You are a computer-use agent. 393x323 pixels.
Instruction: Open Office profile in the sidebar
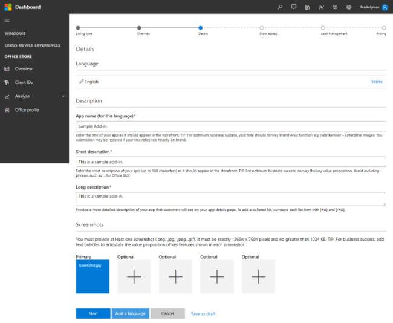[x=27, y=110]
